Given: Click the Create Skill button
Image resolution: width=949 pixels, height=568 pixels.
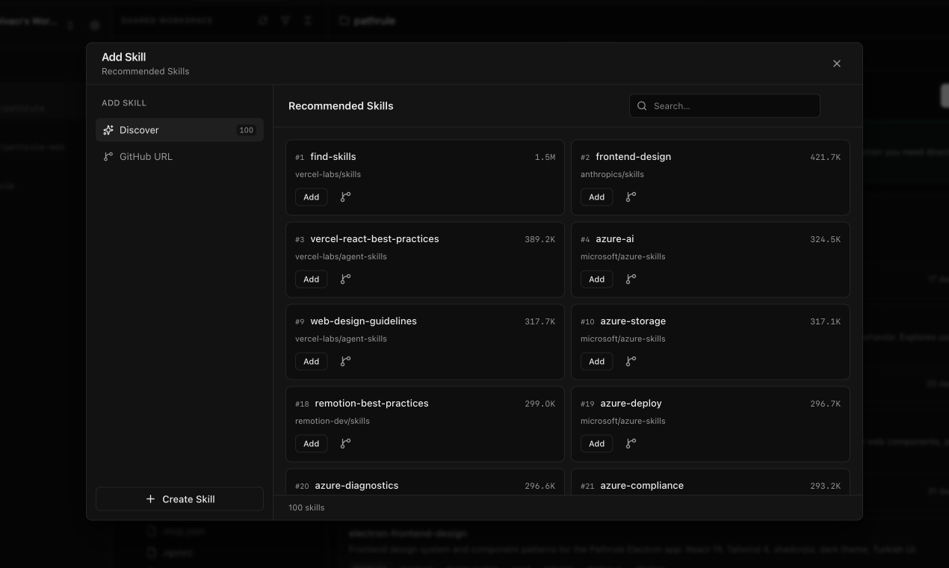Looking at the screenshot, I should (x=179, y=499).
